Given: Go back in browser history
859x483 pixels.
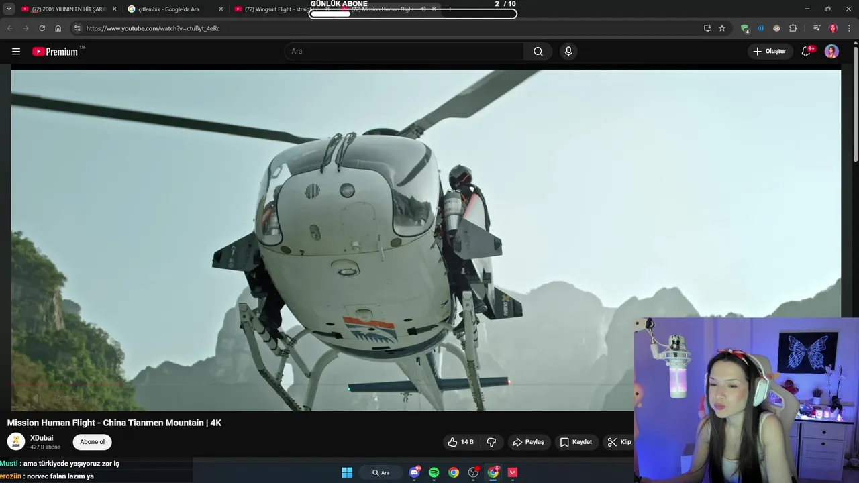Looking at the screenshot, I should pyautogui.click(x=9, y=28).
